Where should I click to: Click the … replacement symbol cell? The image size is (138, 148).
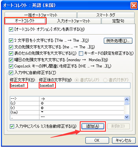pos(81,117)
